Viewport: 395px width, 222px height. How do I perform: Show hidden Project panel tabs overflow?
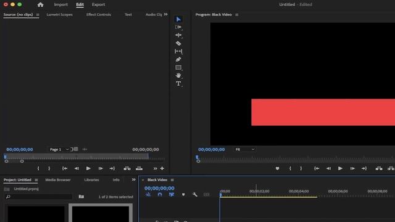click(133, 179)
